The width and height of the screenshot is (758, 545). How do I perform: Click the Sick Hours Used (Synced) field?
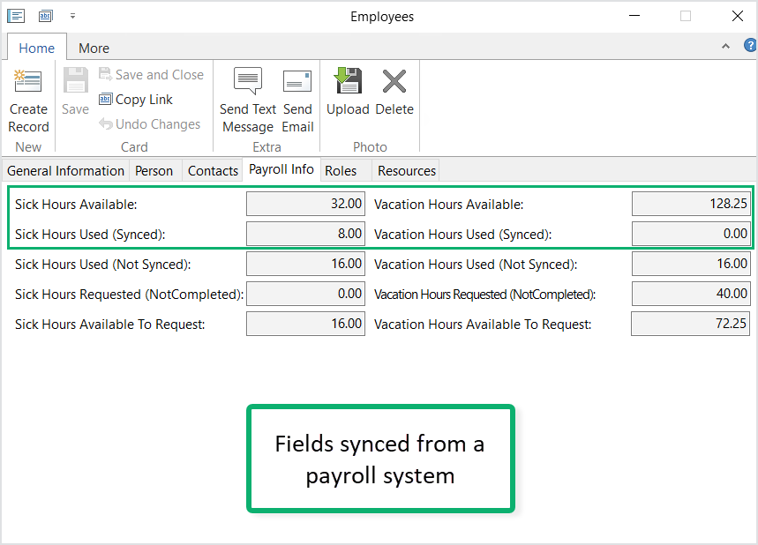[x=305, y=234]
